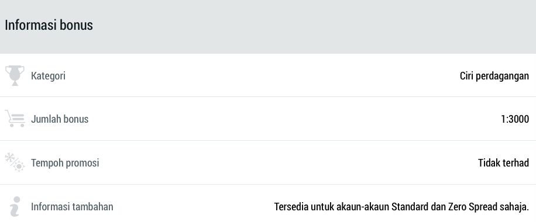The height and width of the screenshot is (222, 536).
Task: Click the grey Informasi bonus header bar
Action: pos(268,27)
